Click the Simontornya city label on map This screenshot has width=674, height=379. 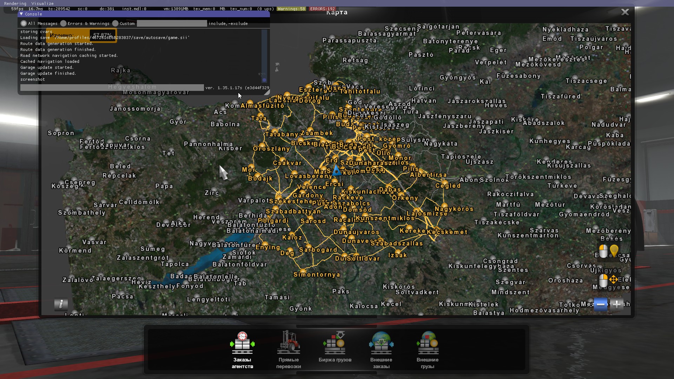click(317, 274)
